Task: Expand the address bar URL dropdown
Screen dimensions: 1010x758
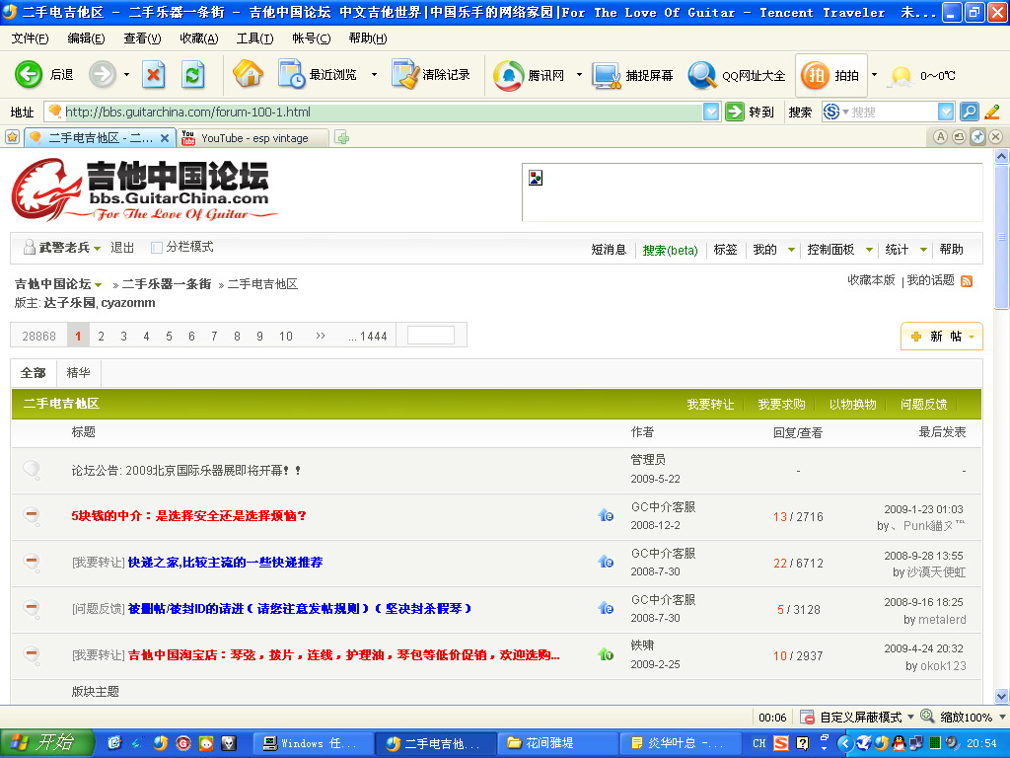Action: pos(711,113)
